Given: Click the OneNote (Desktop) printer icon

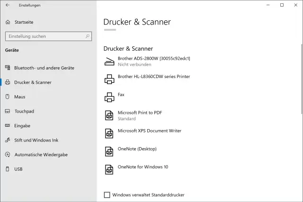Looking at the screenshot, I should point(109,151).
